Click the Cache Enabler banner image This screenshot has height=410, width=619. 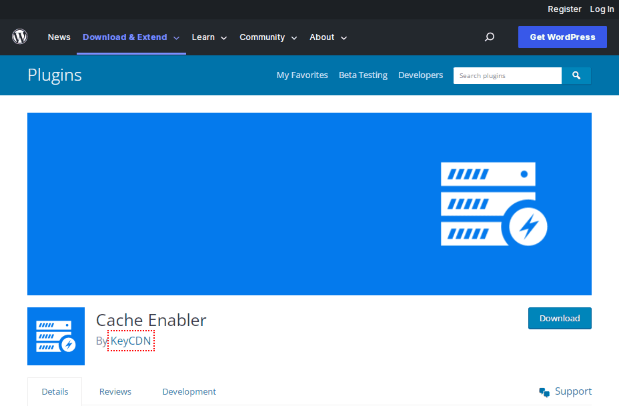pos(309,204)
